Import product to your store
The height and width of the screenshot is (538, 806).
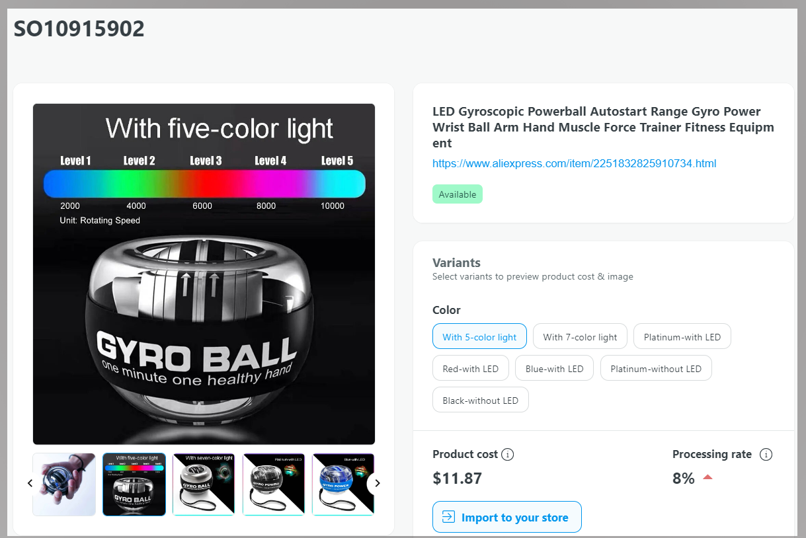pos(507,517)
